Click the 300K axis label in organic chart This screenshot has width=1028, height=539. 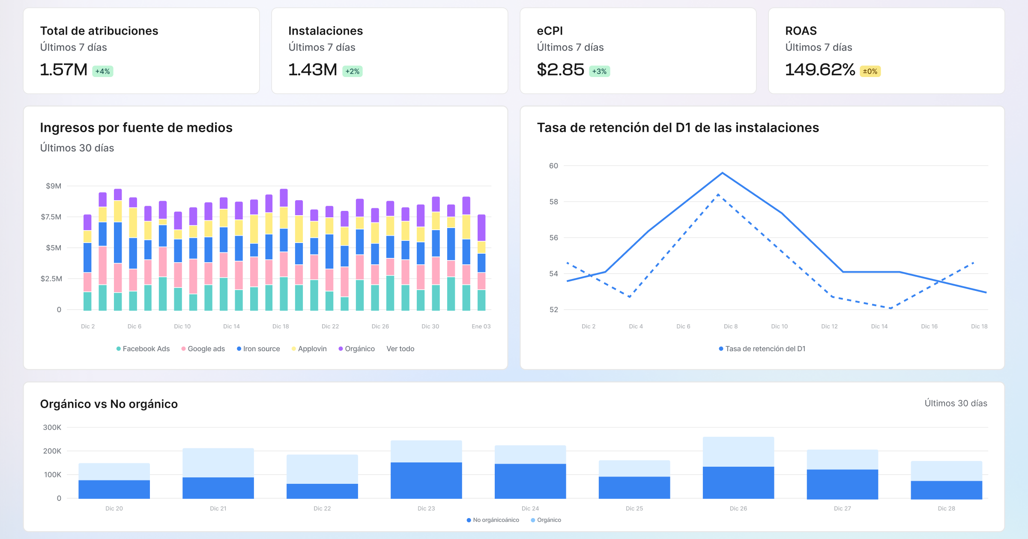coord(52,427)
